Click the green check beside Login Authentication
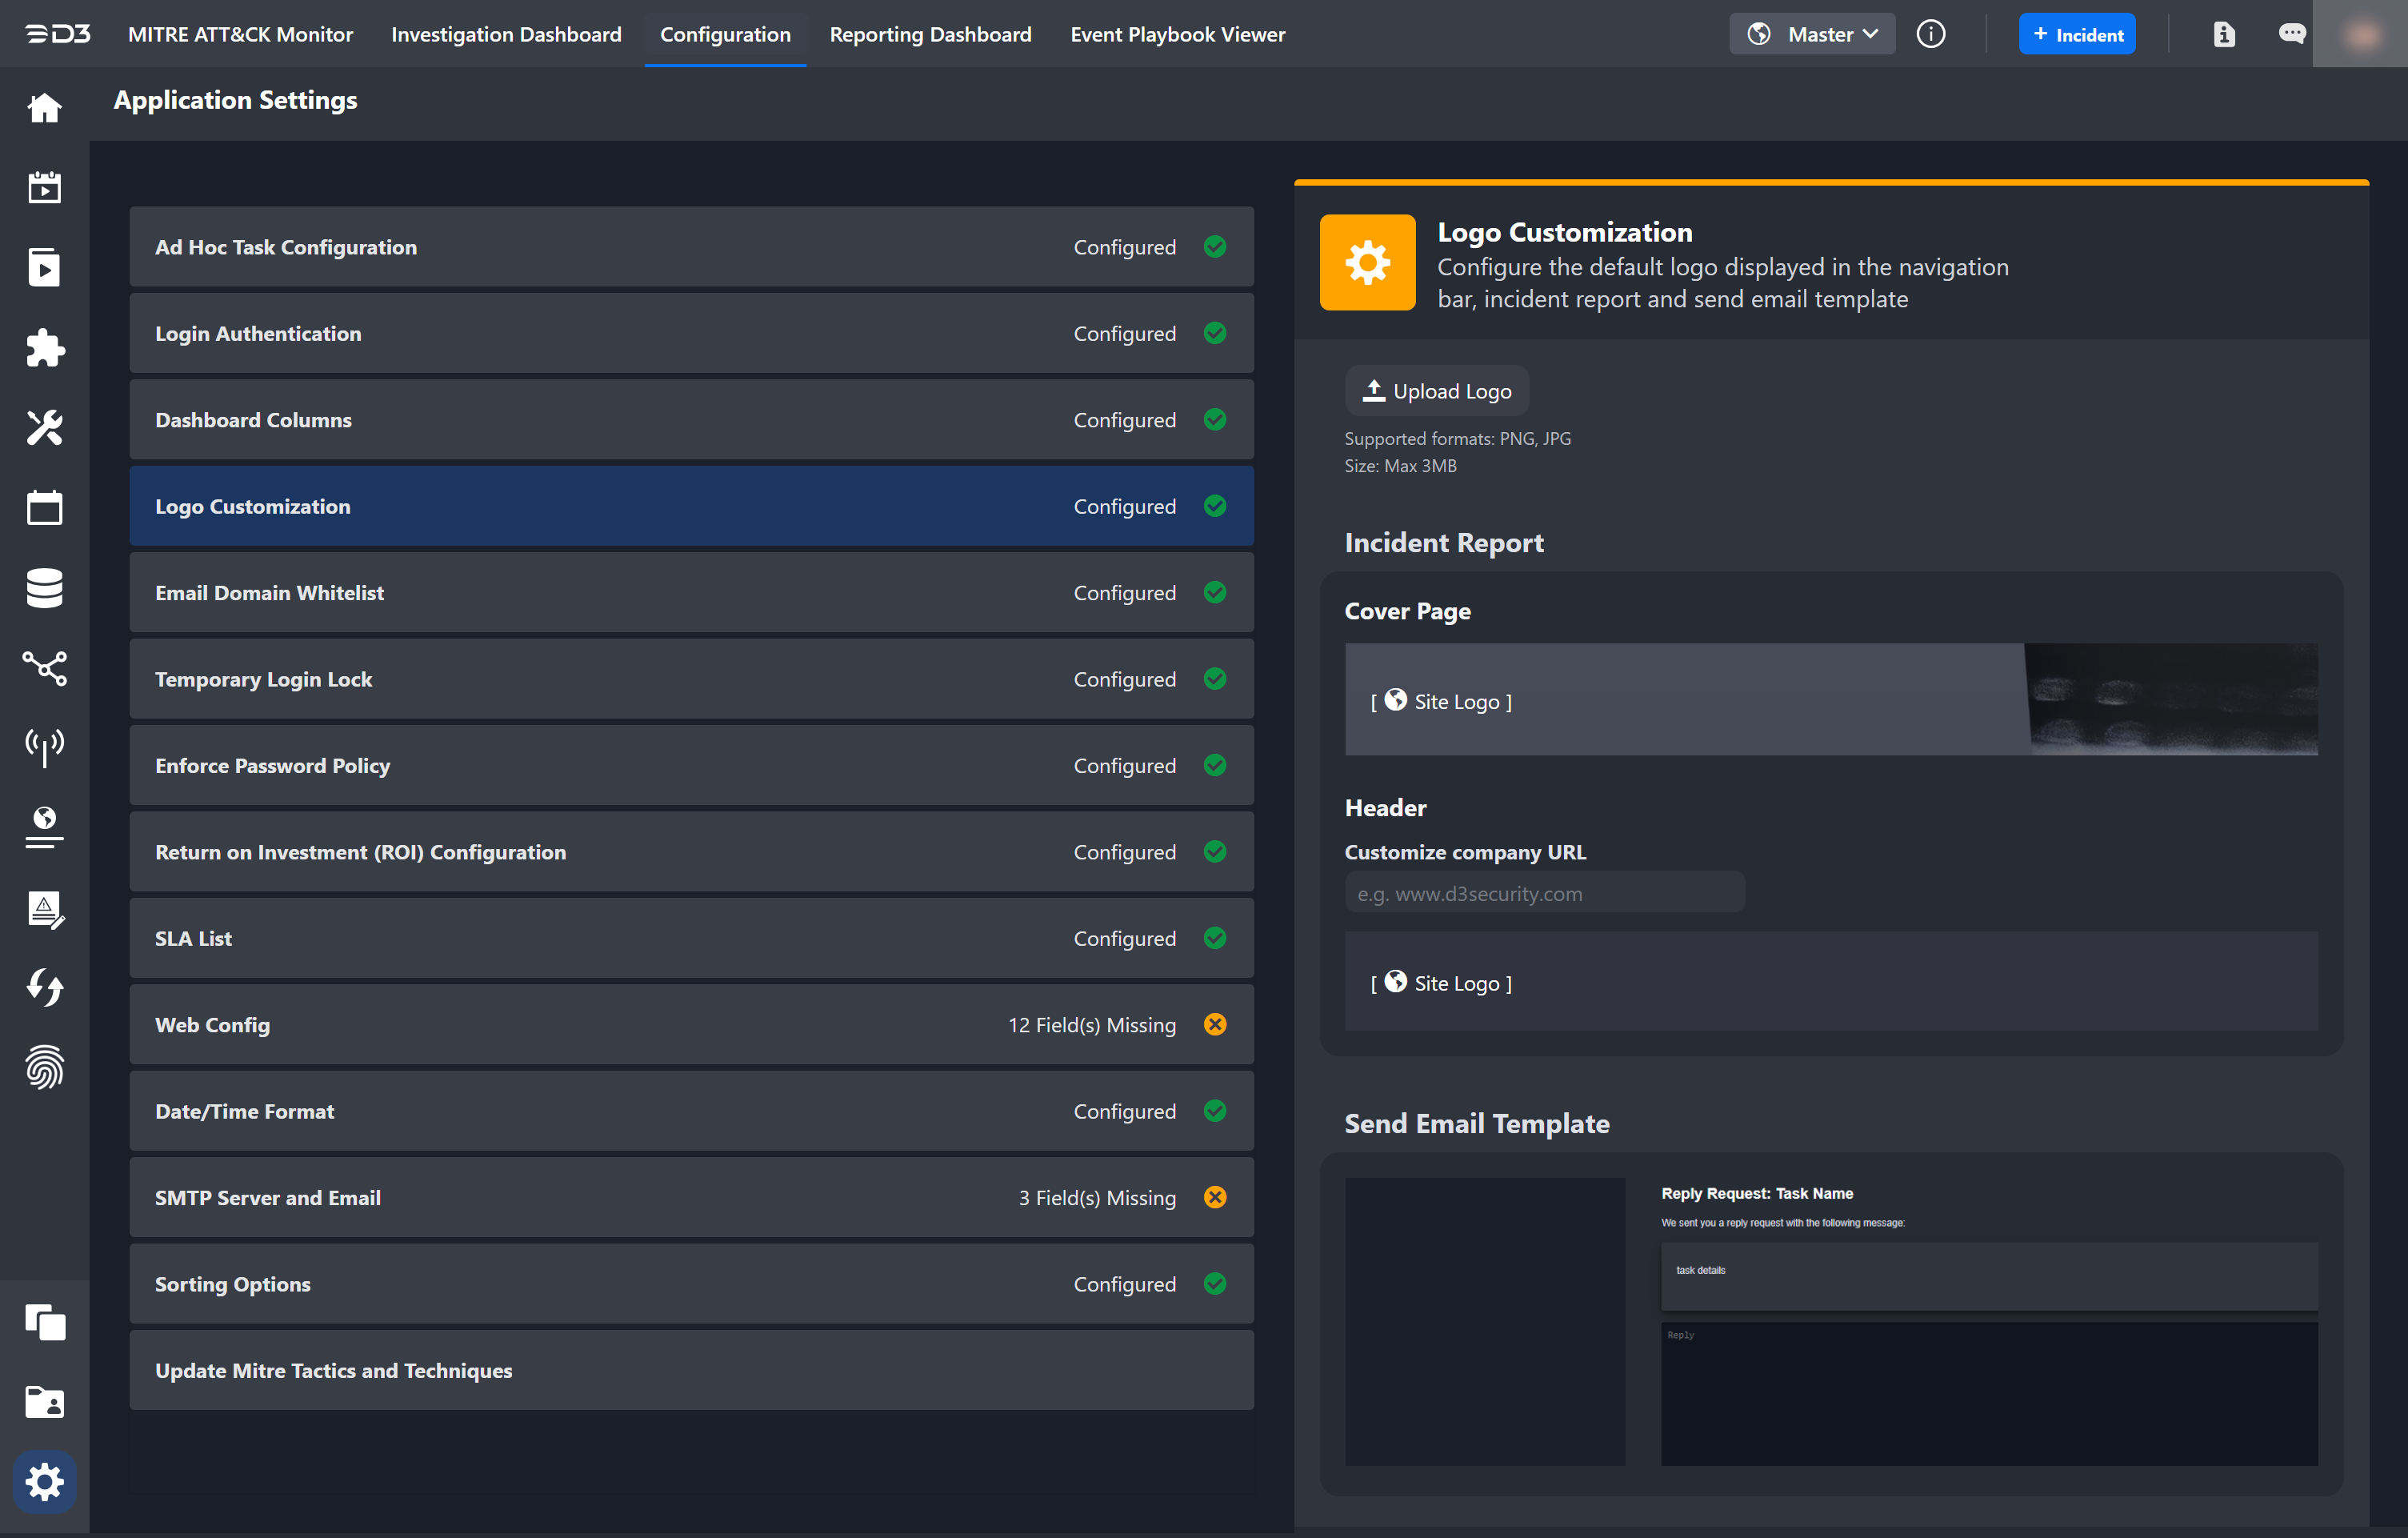This screenshot has width=2408, height=1538. pos(1215,333)
